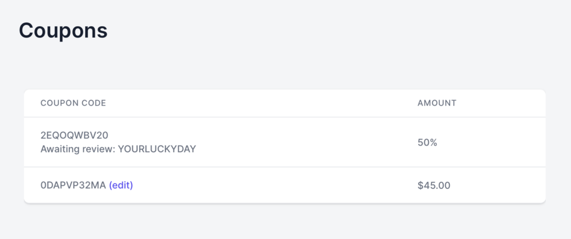Click the digits 20 ending code 2EQOQWBV20
Screen dimensions: 571x239
tap(103, 135)
